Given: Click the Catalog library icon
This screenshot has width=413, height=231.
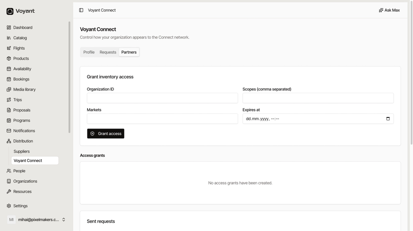Looking at the screenshot, I should point(9,38).
